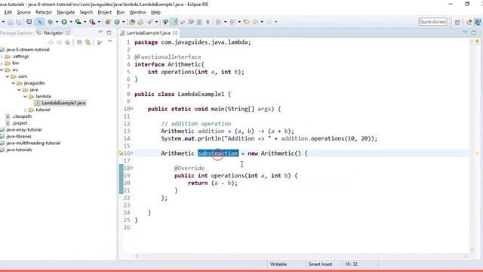Switch to the Package Explorer tab
The image size is (483, 272).
tap(16, 32)
